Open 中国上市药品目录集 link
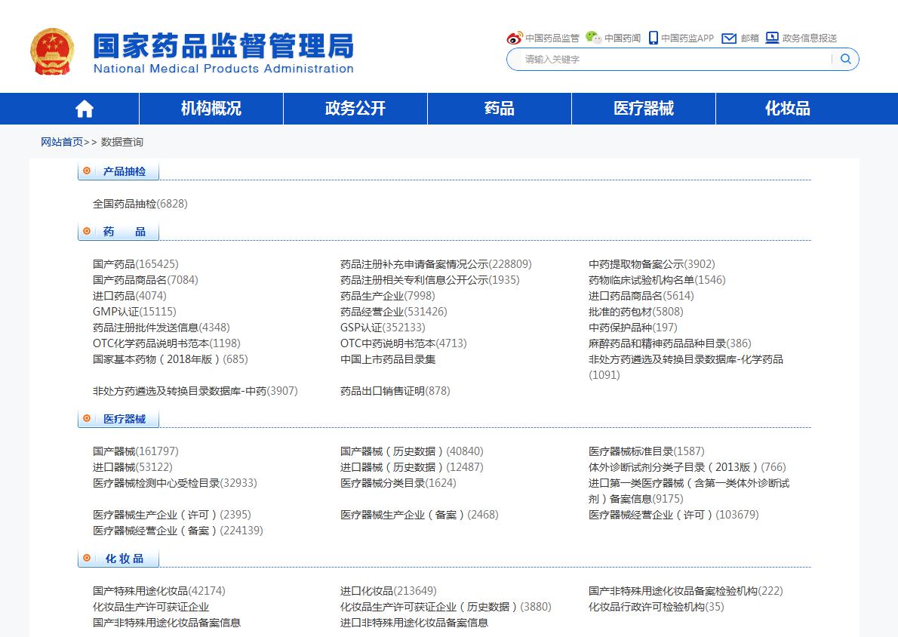The image size is (898, 637). (x=388, y=360)
